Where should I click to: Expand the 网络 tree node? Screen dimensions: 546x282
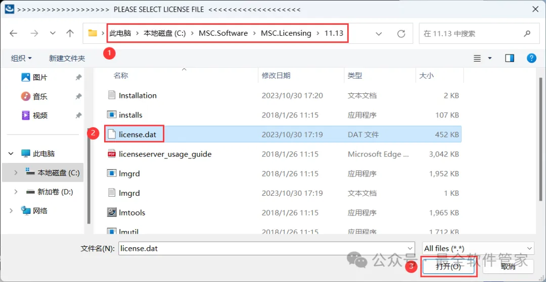click(x=11, y=210)
